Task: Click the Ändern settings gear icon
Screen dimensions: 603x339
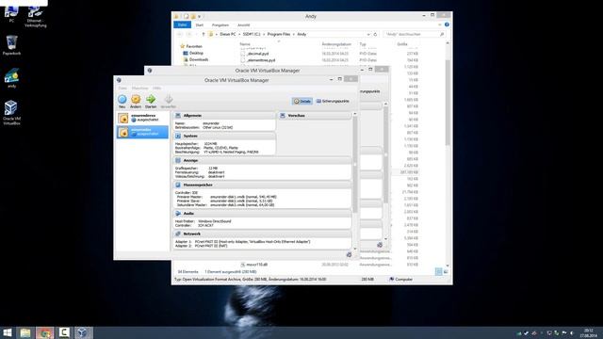Action: coord(136,100)
